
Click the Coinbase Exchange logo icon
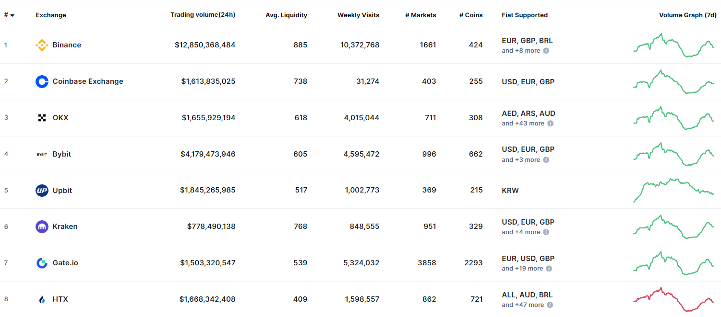tap(42, 81)
